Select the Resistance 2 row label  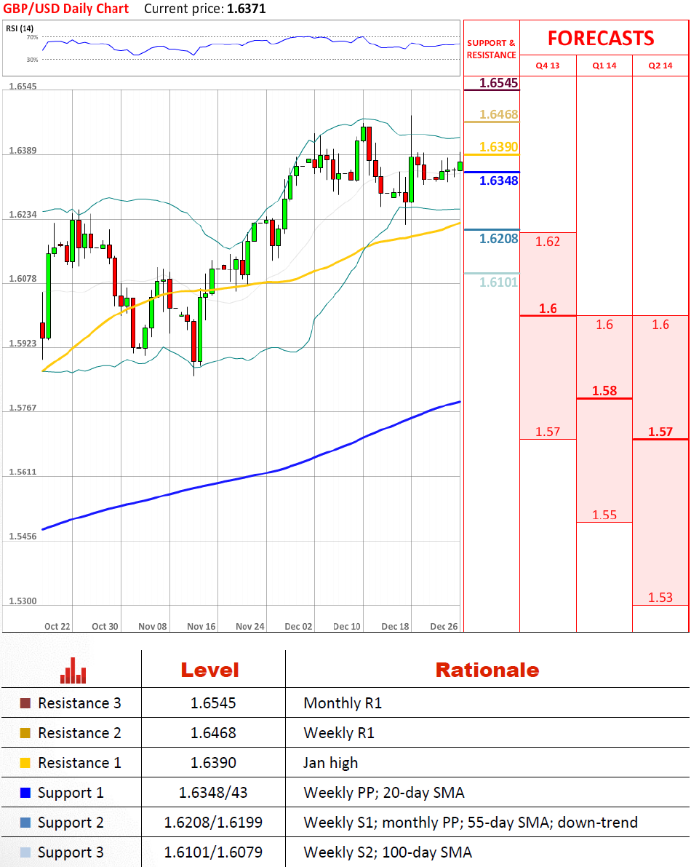79,733
